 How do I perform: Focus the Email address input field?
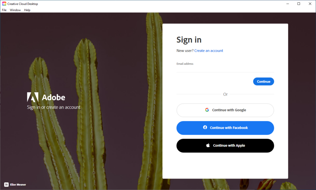(225, 69)
